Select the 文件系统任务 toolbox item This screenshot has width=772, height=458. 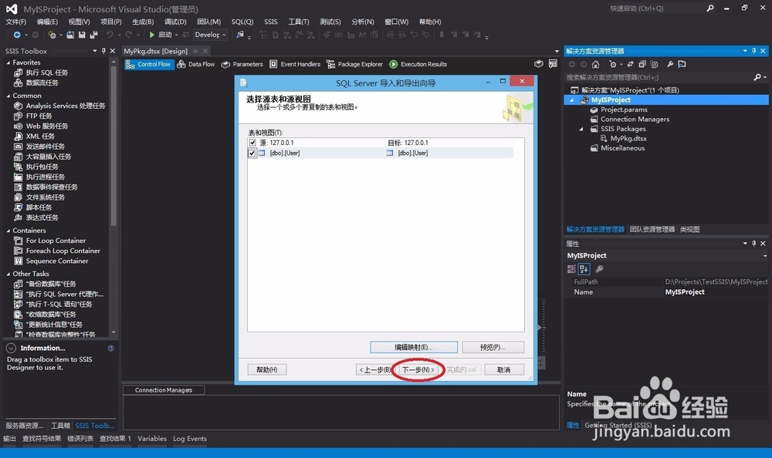(x=45, y=197)
